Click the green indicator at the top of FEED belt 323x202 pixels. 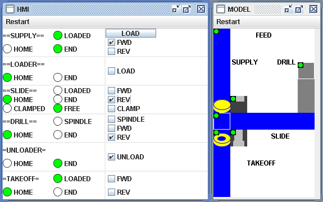click(216, 31)
